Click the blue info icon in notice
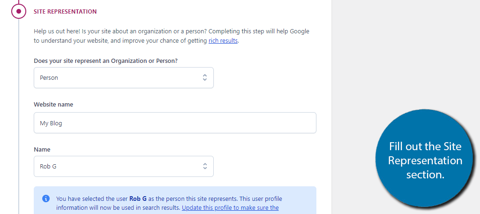The image size is (480, 214). [x=46, y=199]
